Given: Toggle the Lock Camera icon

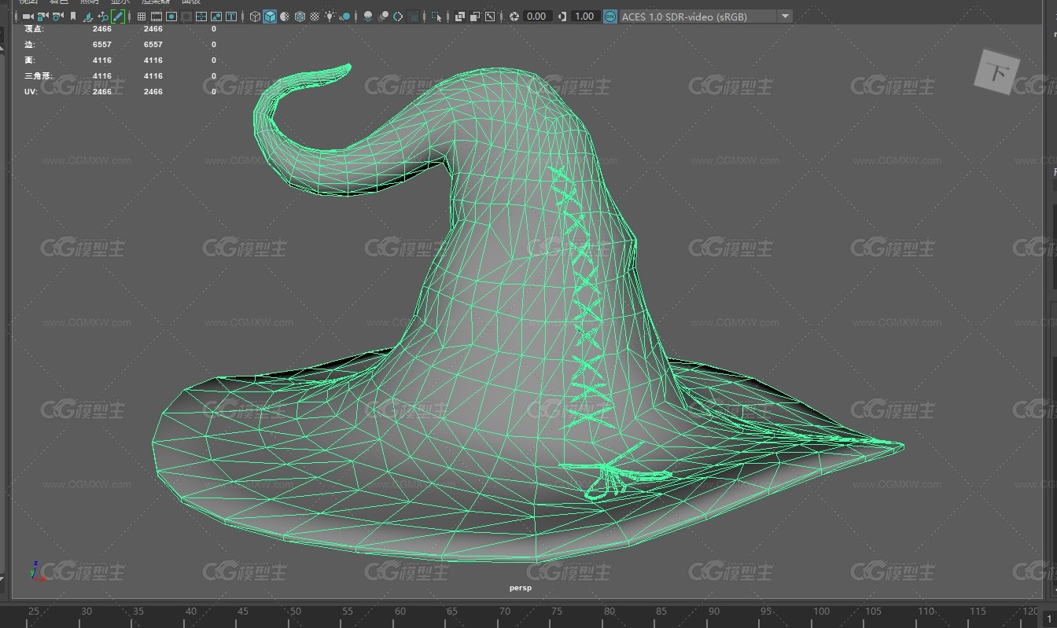Looking at the screenshot, I should 42,16.
